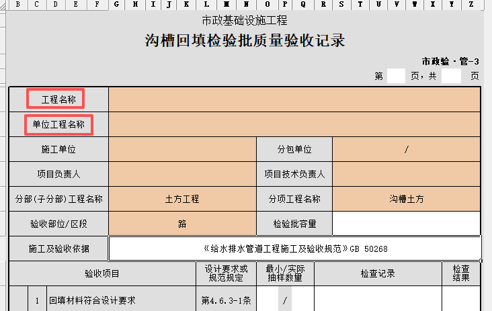This screenshot has height=311, width=492.
Task: Click the 回填材料符合设计要求 cell
Action: pyautogui.click(x=121, y=301)
